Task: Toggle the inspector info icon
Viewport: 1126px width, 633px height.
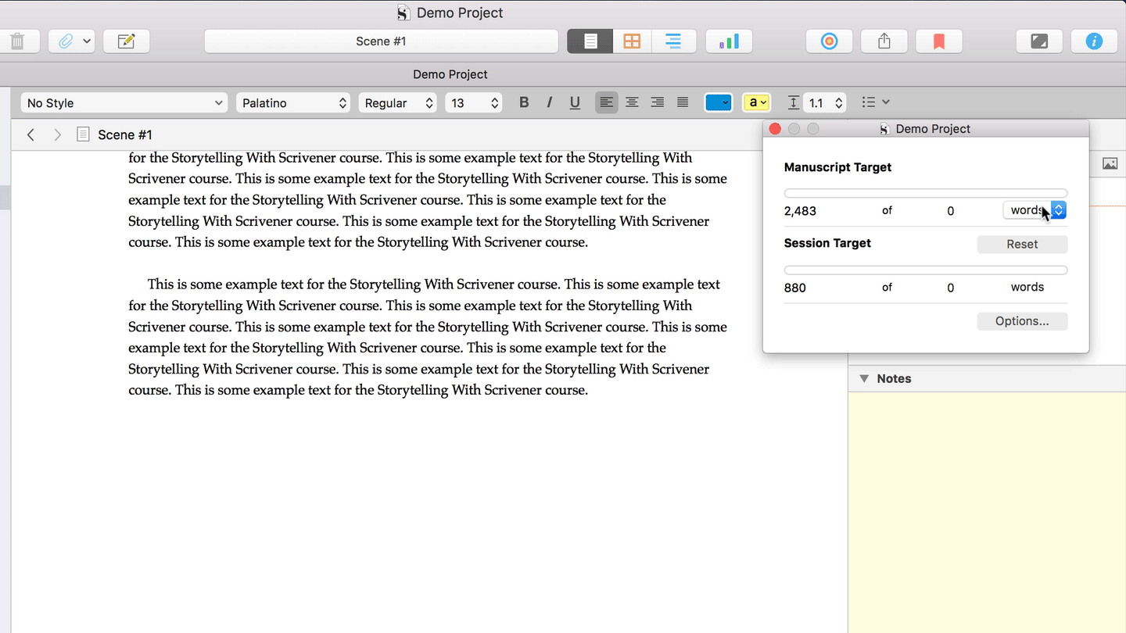Action: 1094,41
